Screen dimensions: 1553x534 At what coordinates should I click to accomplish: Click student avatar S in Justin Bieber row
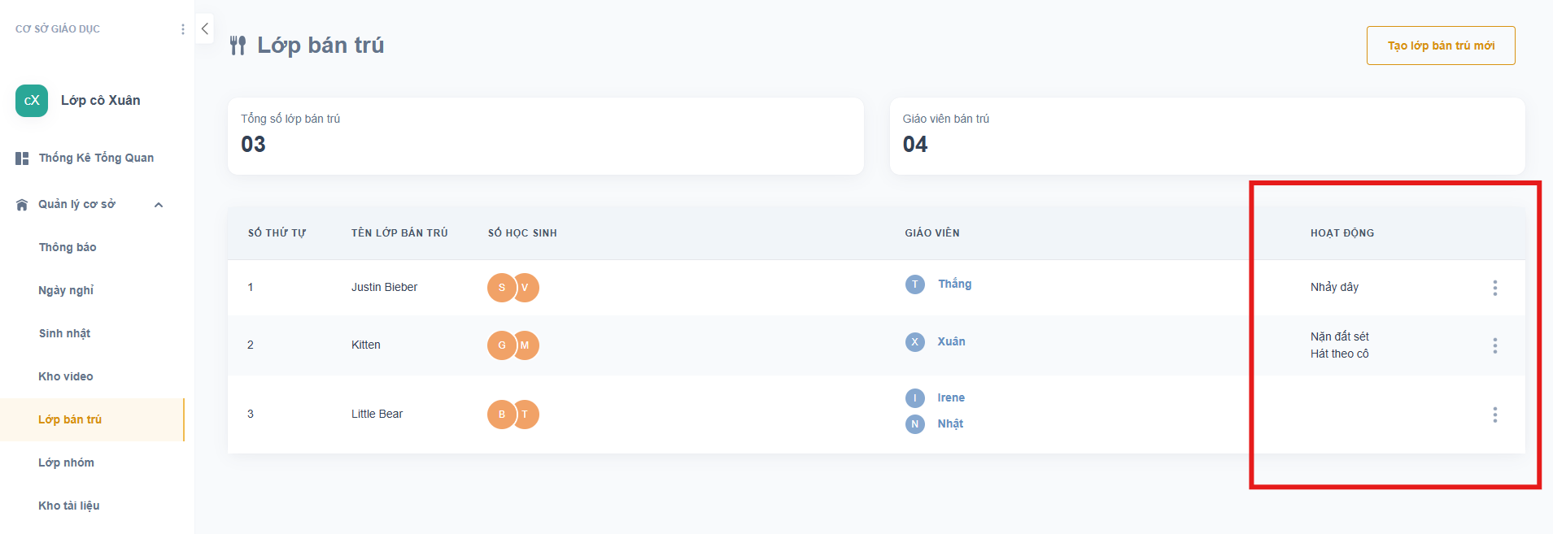(x=500, y=288)
